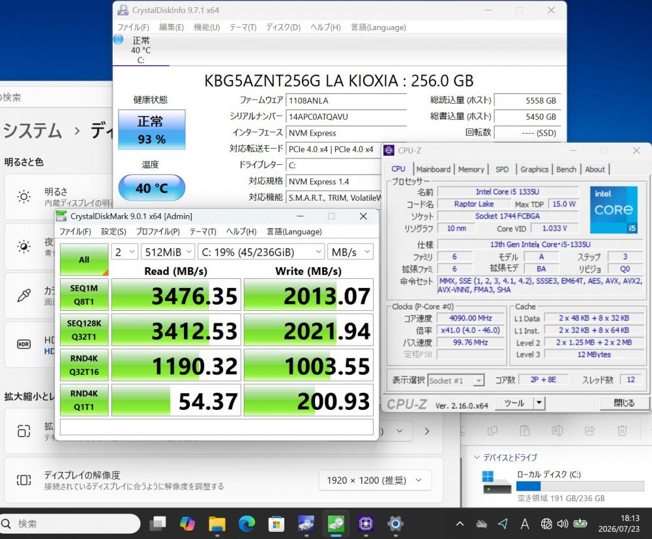Click 閉じる button in CPU-Z
The image size is (652, 539).
624,403
